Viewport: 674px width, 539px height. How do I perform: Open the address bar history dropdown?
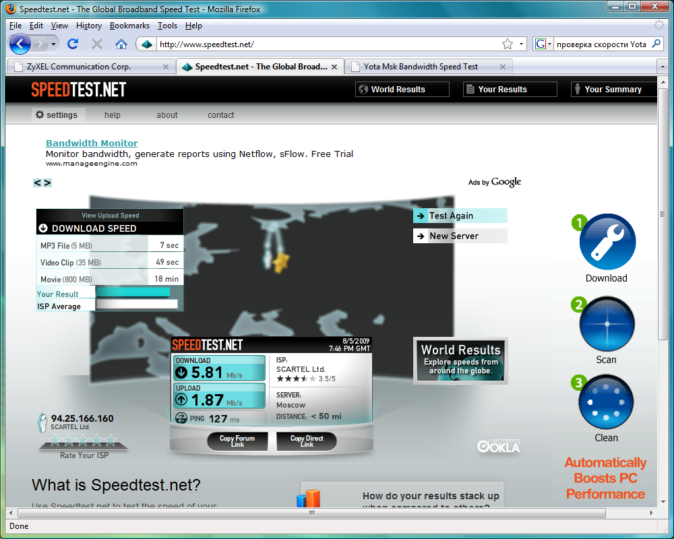pyautogui.click(x=522, y=44)
